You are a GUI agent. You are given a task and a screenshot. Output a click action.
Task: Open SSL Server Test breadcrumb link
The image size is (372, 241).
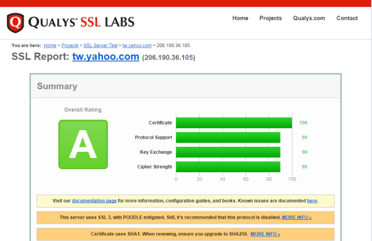click(100, 45)
